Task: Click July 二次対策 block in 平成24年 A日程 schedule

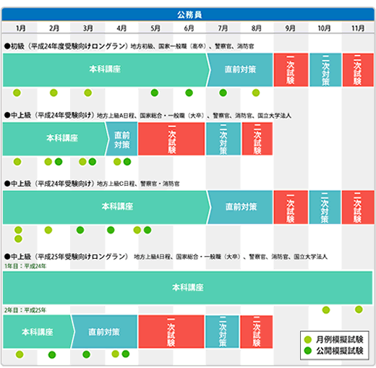Action: pos(223,139)
